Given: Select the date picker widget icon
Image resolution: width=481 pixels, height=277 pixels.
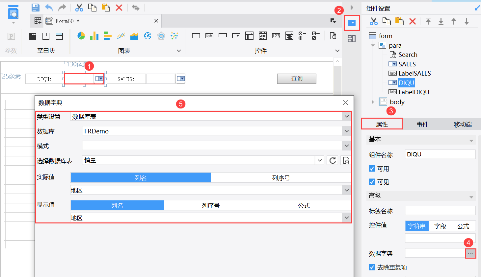Looking at the screenshot, I should pyautogui.click(x=263, y=36).
